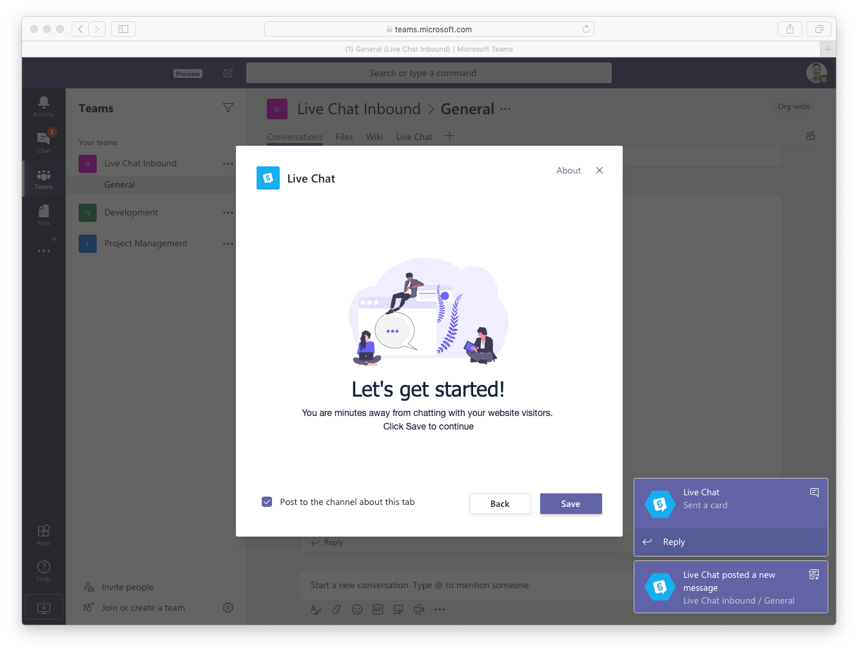Screen dimensions: 858x652
Task: Click the Format text icon in compose box
Action: click(316, 609)
